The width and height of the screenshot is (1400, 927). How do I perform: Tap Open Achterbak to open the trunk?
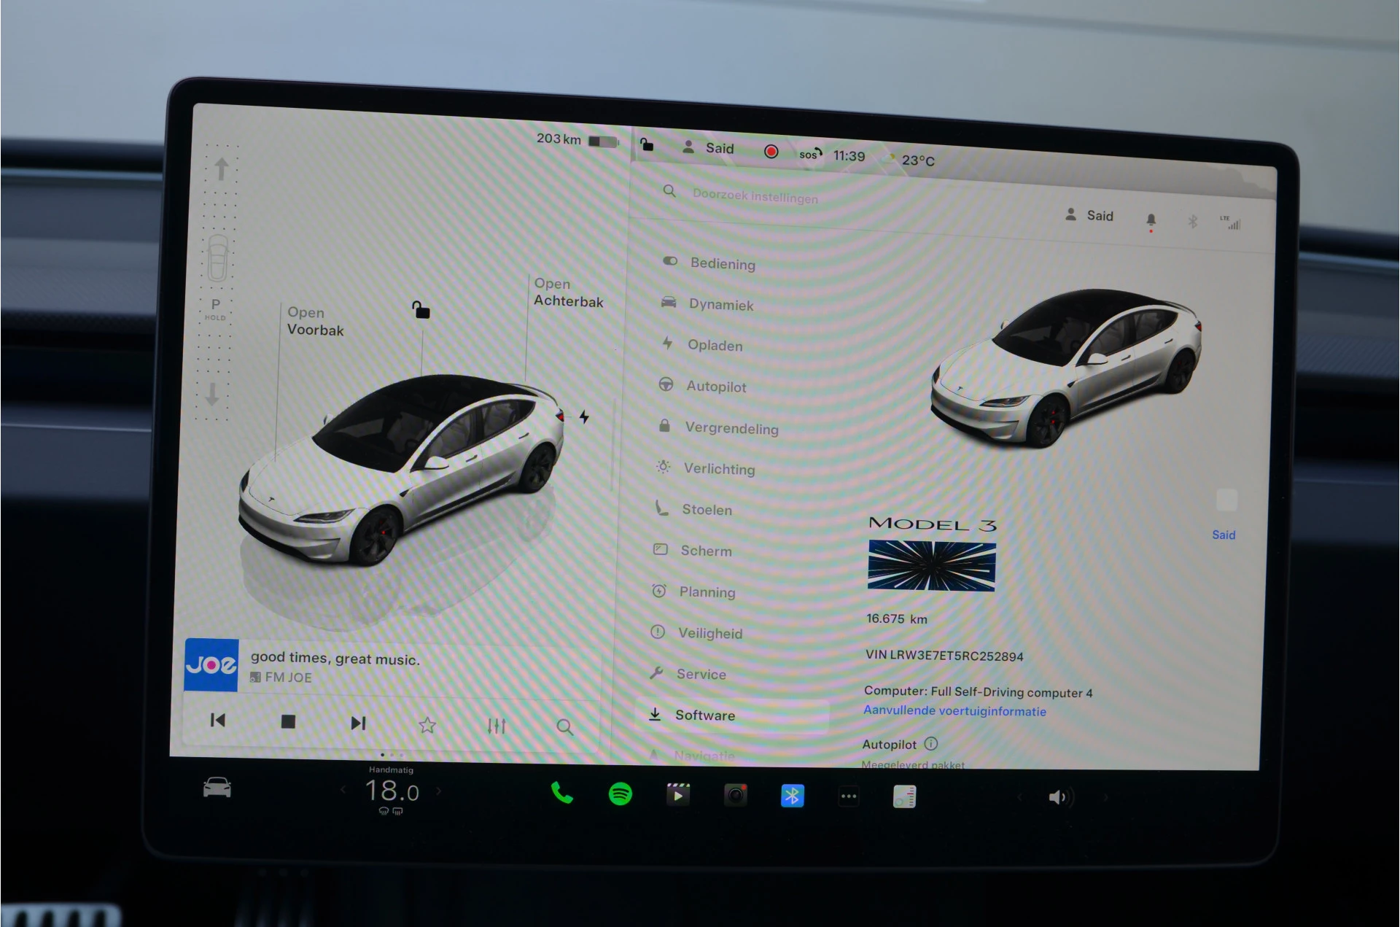tap(569, 292)
